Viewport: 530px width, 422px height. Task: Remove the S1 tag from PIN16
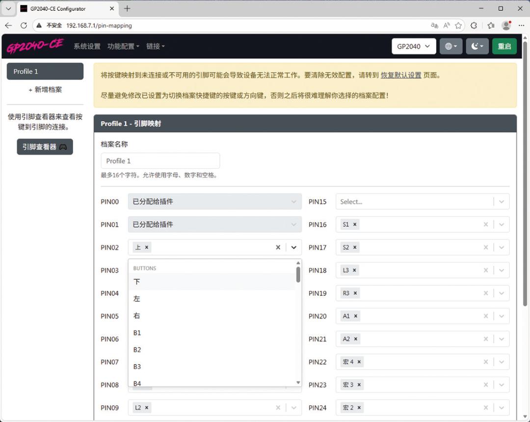pos(355,224)
